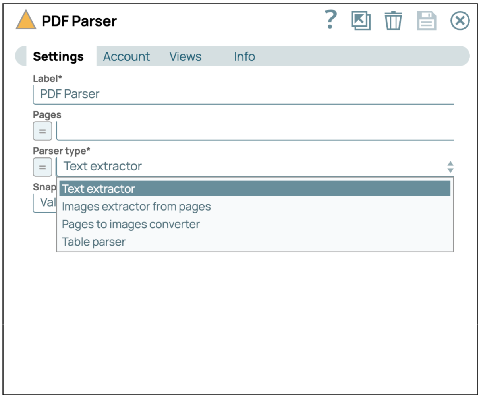The width and height of the screenshot is (483, 399).
Task: Open the help question mark icon
Action: pyautogui.click(x=330, y=20)
